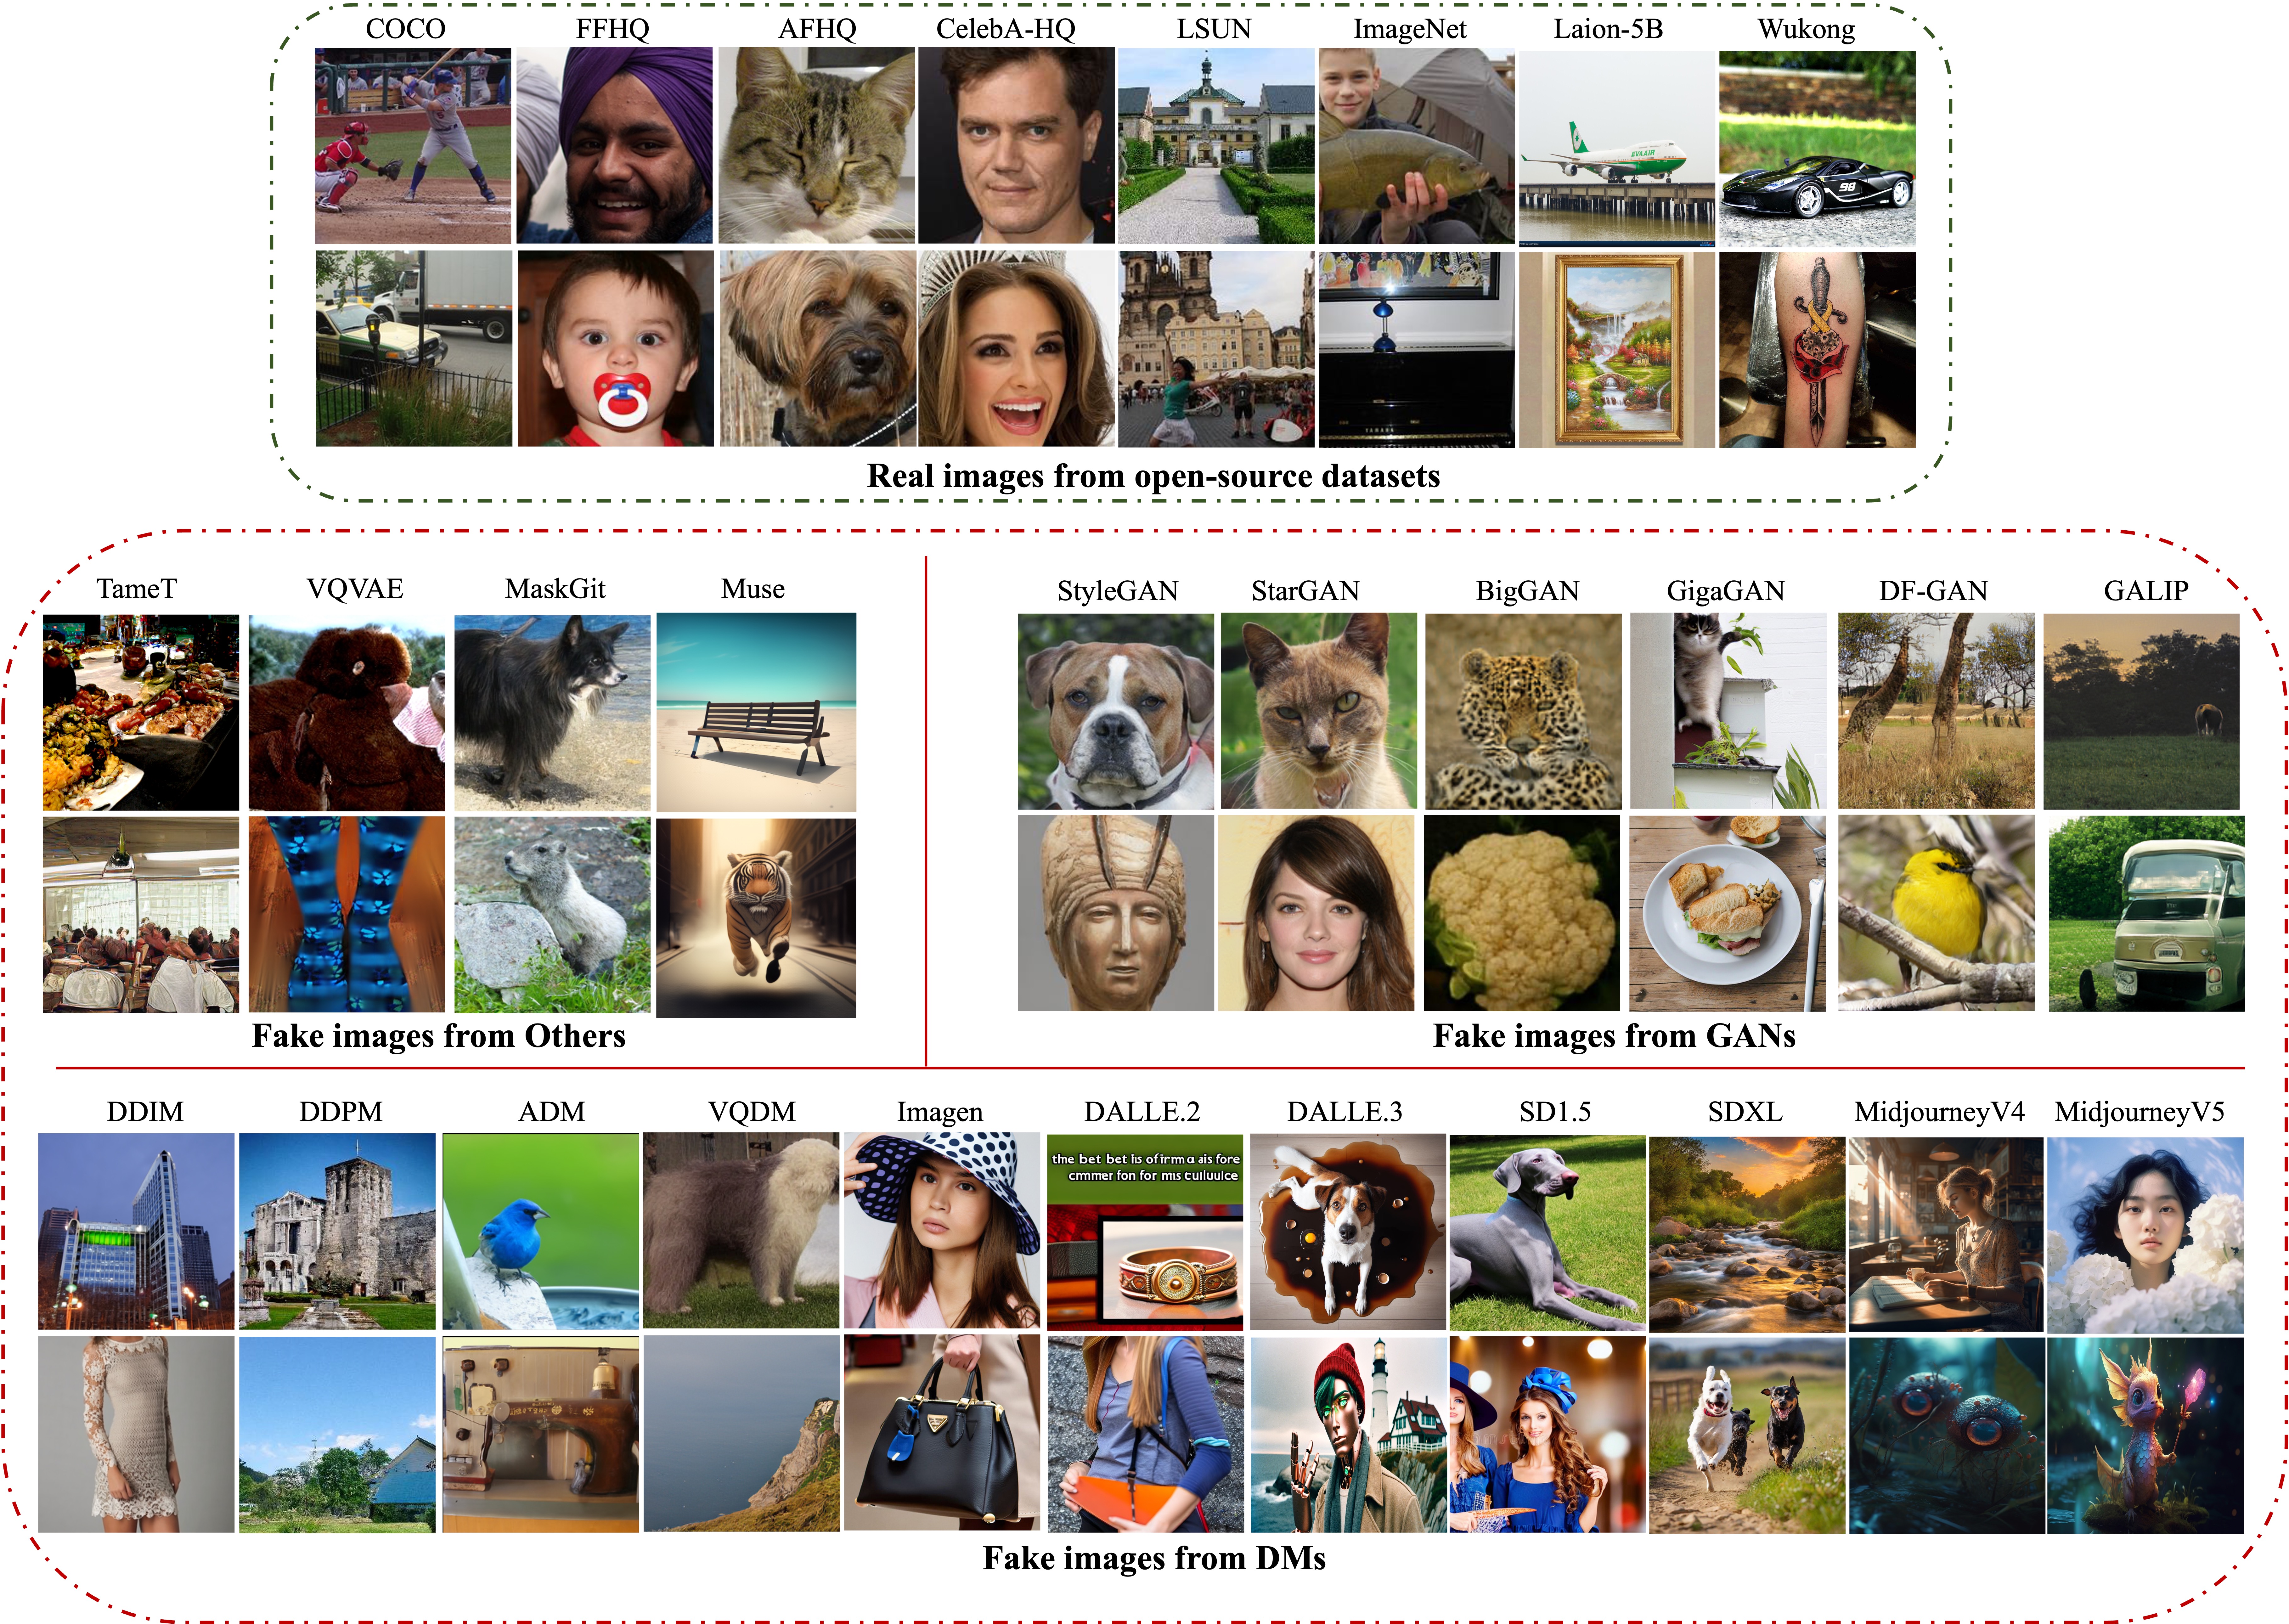Screen dimensions: 2289x1624
Task: Click the DF-GAN yellow bird image
Action: pos(1936,913)
